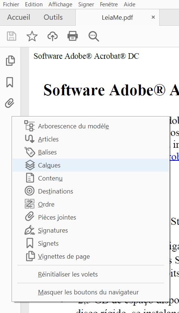Click the small Software Adobe® Acrobat® DC header line

(x=86, y=56)
